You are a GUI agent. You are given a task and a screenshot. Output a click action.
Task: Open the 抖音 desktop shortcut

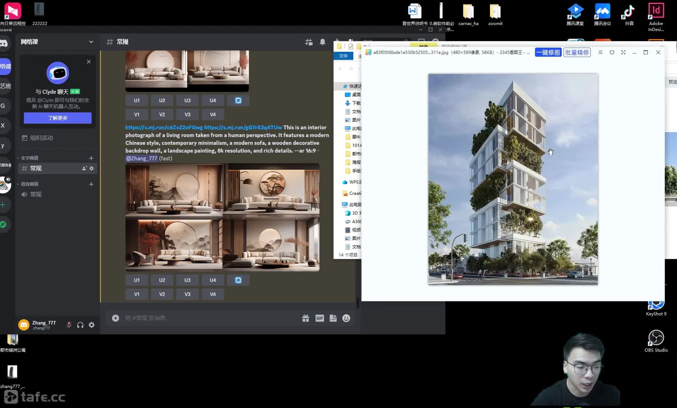[629, 14]
